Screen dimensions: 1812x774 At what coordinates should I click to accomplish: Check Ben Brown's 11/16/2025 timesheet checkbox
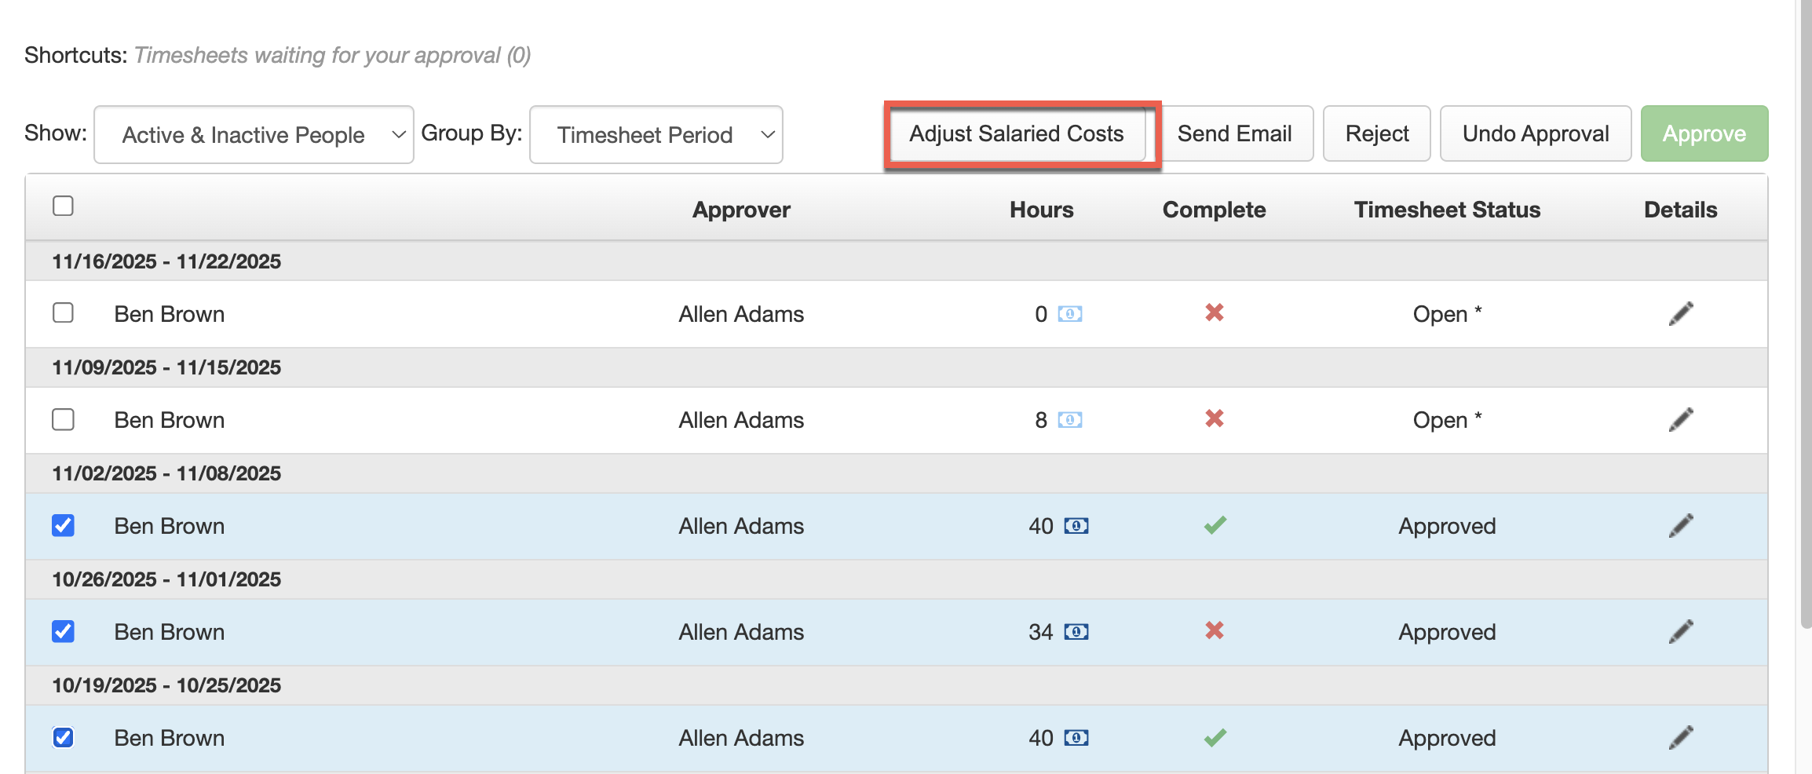click(63, 312)
